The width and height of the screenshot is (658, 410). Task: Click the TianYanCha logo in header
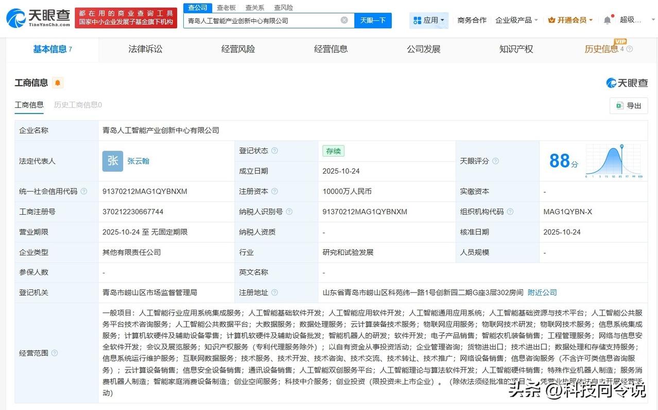pyautogui.click(x=38, y=17)
